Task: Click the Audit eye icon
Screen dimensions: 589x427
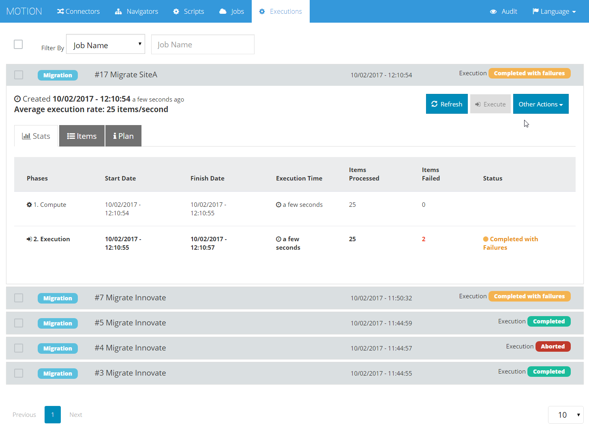Action: click(493, 12)
